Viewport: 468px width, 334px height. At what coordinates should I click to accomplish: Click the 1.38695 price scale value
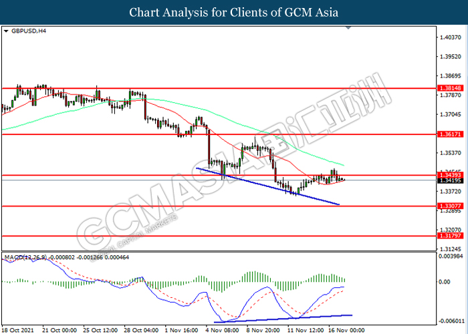(451, 76)
